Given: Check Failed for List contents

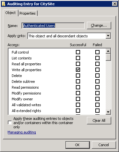Looking at the screenshot, I should pos(97,58).
